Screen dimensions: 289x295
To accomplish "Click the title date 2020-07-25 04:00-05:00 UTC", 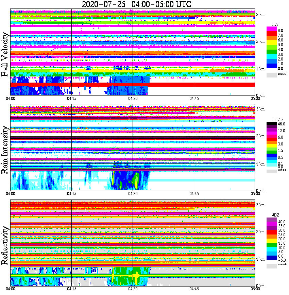I will pyautogui.click(x=137, y=4).
